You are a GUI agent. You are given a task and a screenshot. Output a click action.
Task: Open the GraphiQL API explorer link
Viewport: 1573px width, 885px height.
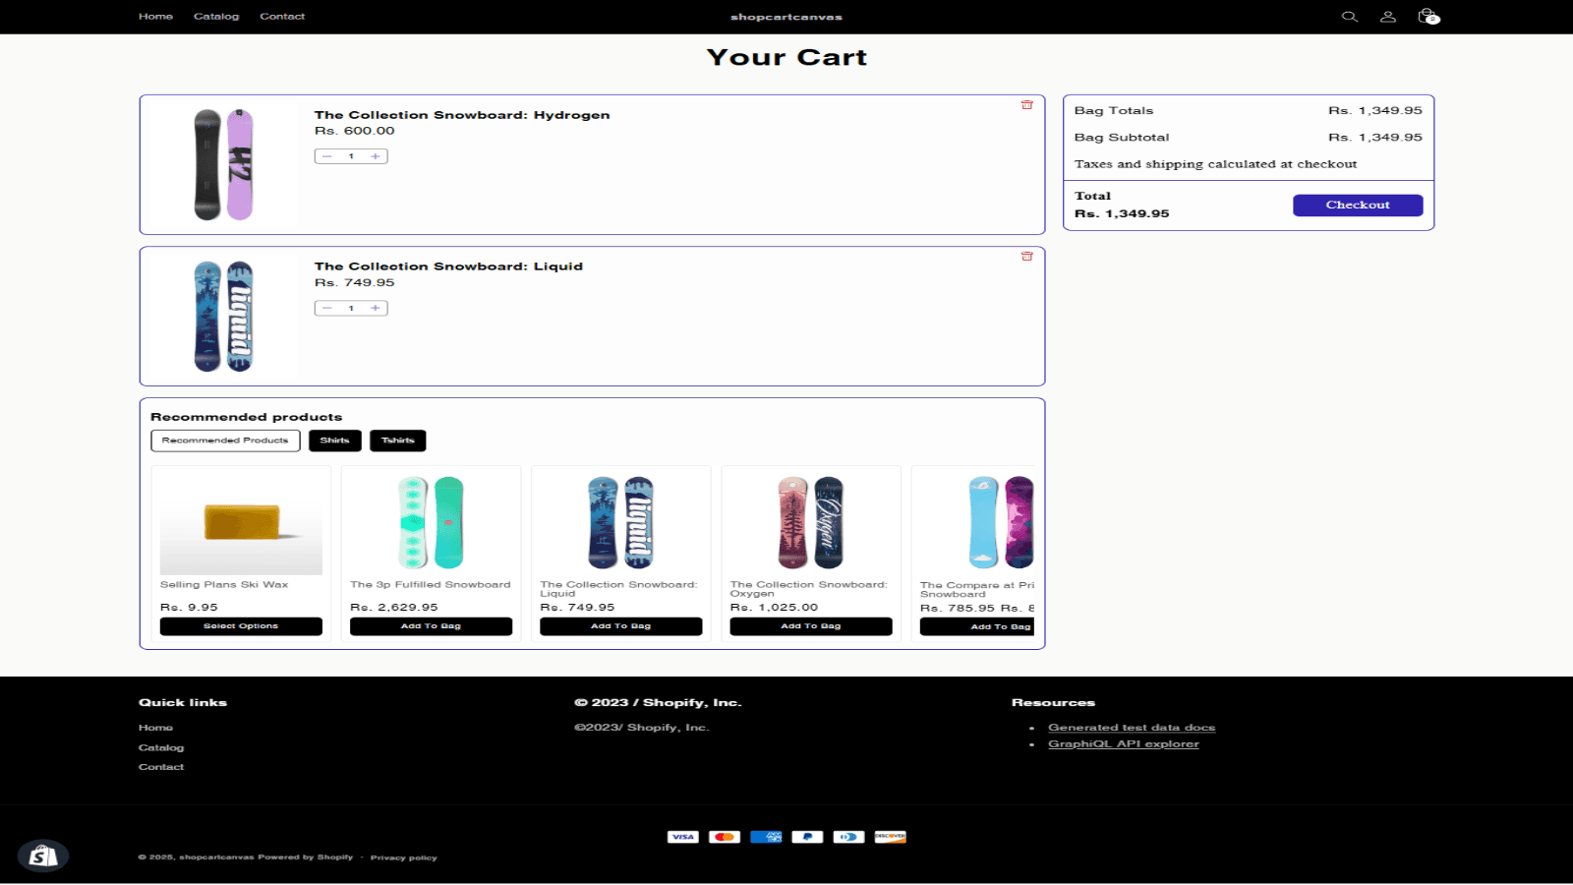pyautogui.click(x=1123, y=744)
